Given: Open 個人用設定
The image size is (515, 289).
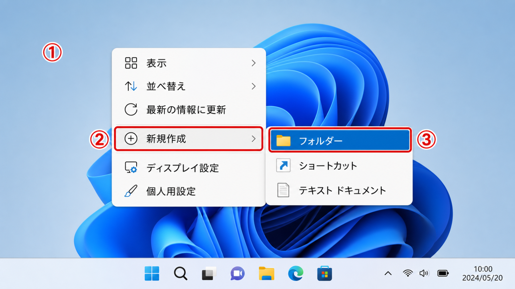Looking at the screenshot, I should 189,191.
